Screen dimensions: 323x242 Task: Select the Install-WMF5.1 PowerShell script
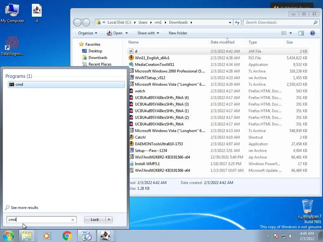pos(218,164)
